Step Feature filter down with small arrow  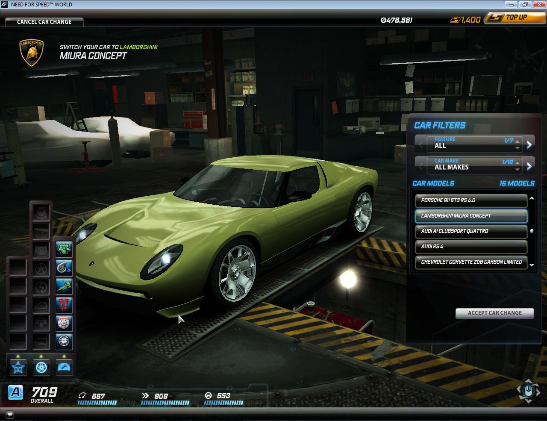tap(518, 148)
